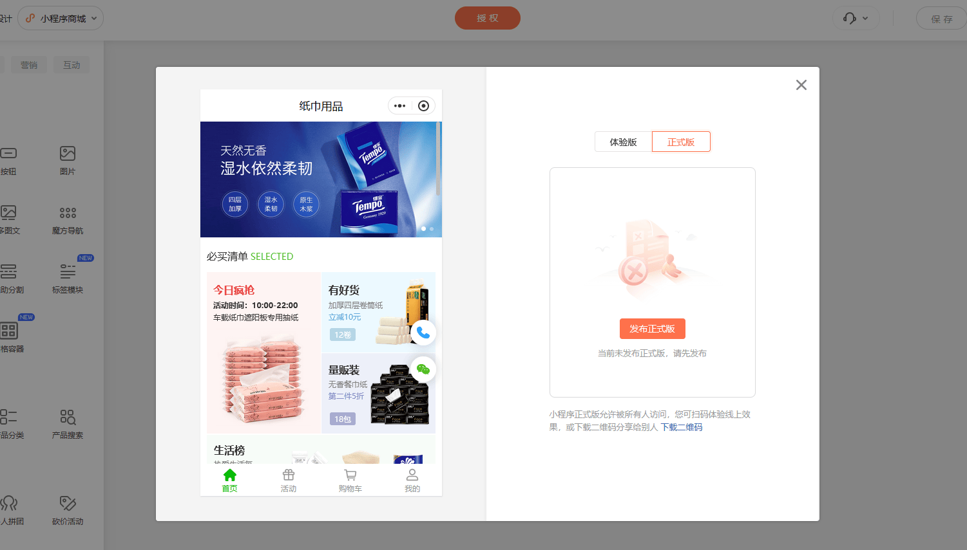Click the mini-program circle close icon
Screen dimensions: 967x550
(x=423, y=105)
